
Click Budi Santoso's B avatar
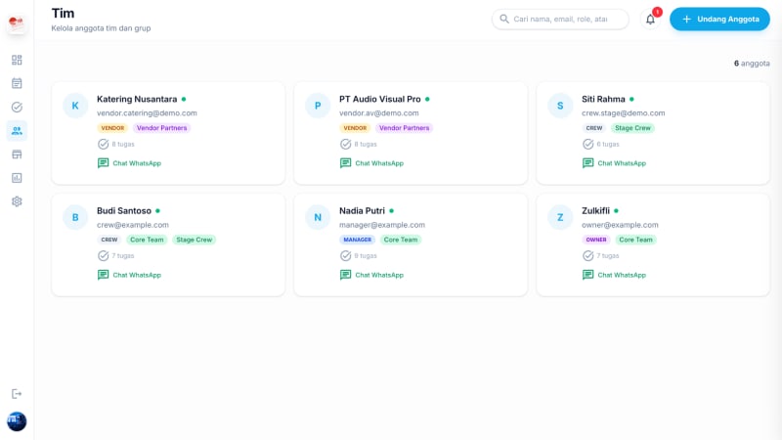click(x=75, y=217)
